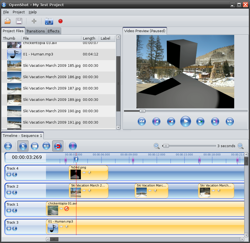Toggle Track 4 visibility eye
Screen dimensions: 250x243
point(9,174)
